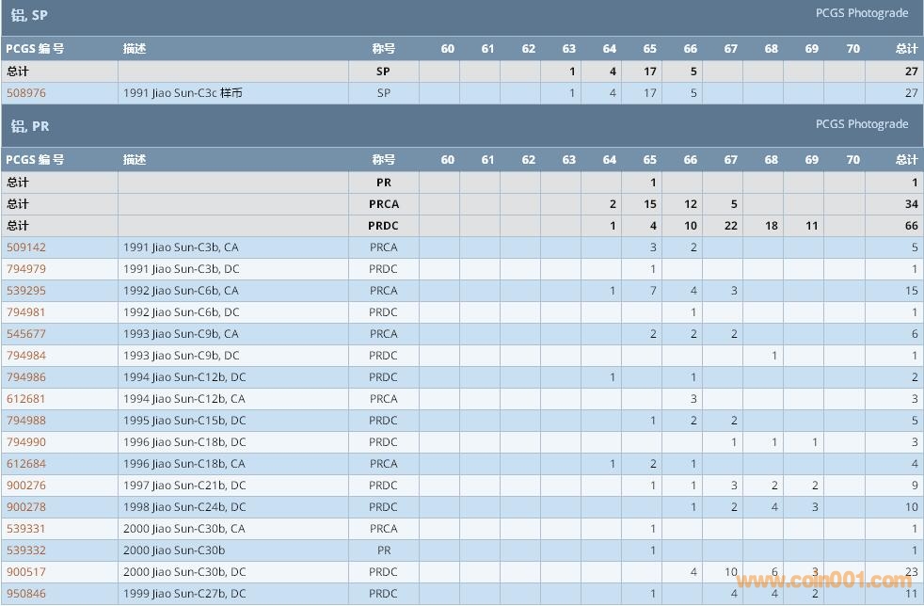Follow the 794986 number link
The height and width of the screenshot is (606, 924).
pos(26,377)
